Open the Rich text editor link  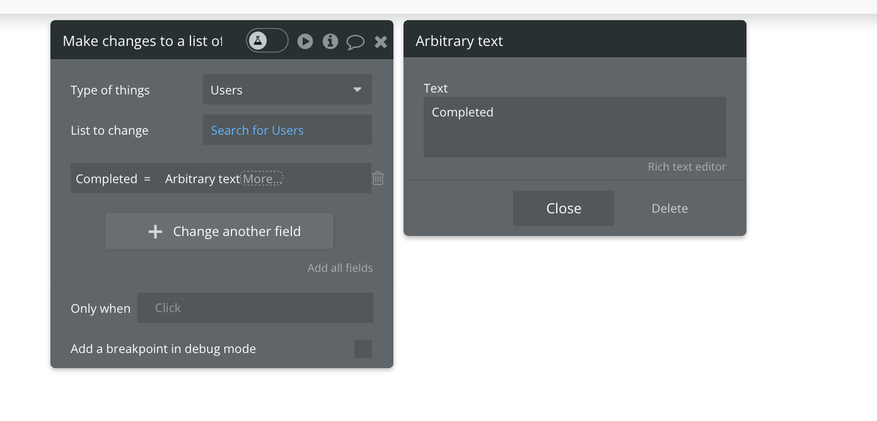pos(687,167)
